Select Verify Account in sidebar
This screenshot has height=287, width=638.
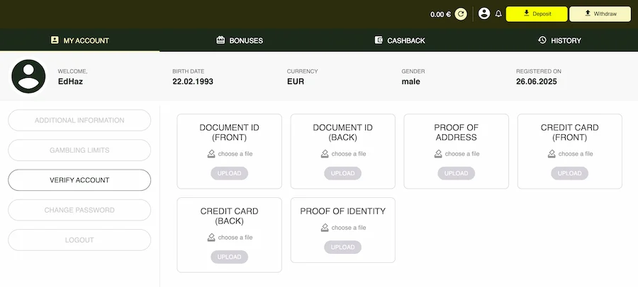(x=79, y=180)
